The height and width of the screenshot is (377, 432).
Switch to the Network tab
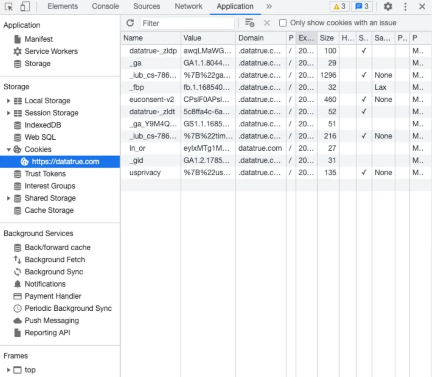click(x=188, y=6)
